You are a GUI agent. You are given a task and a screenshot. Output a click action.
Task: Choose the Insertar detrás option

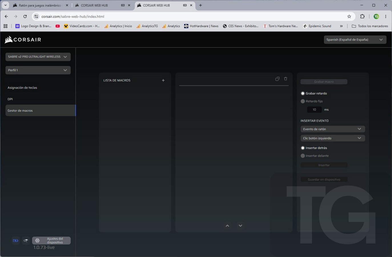pos(303,148)
